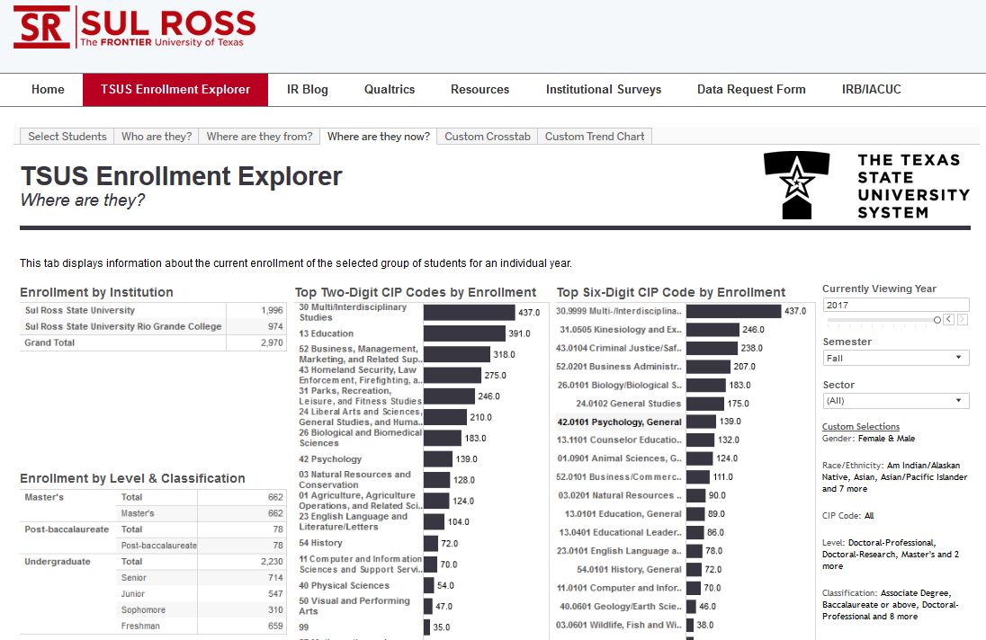Viewport: 986px width, 640px height.
Task: Open the Sector dropdown showing (All)
Action: (895, 401)
